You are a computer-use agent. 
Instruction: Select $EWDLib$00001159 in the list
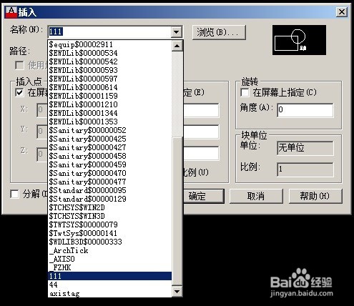pos(109,96)
